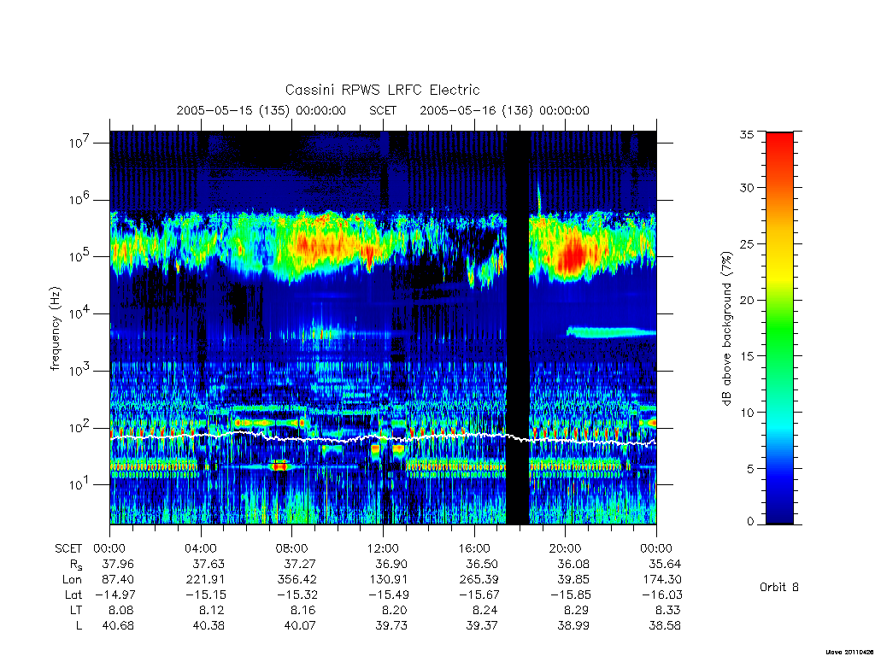Viewport: 875px width, 656px height.
Task: Click Rs value 36.90
Action: [391, 564]
